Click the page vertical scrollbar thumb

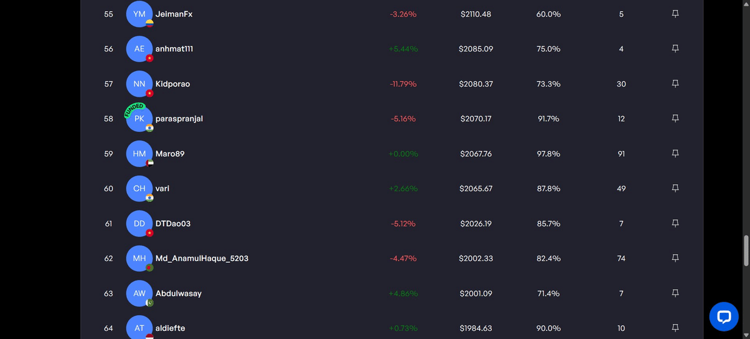tap(746, 250)
